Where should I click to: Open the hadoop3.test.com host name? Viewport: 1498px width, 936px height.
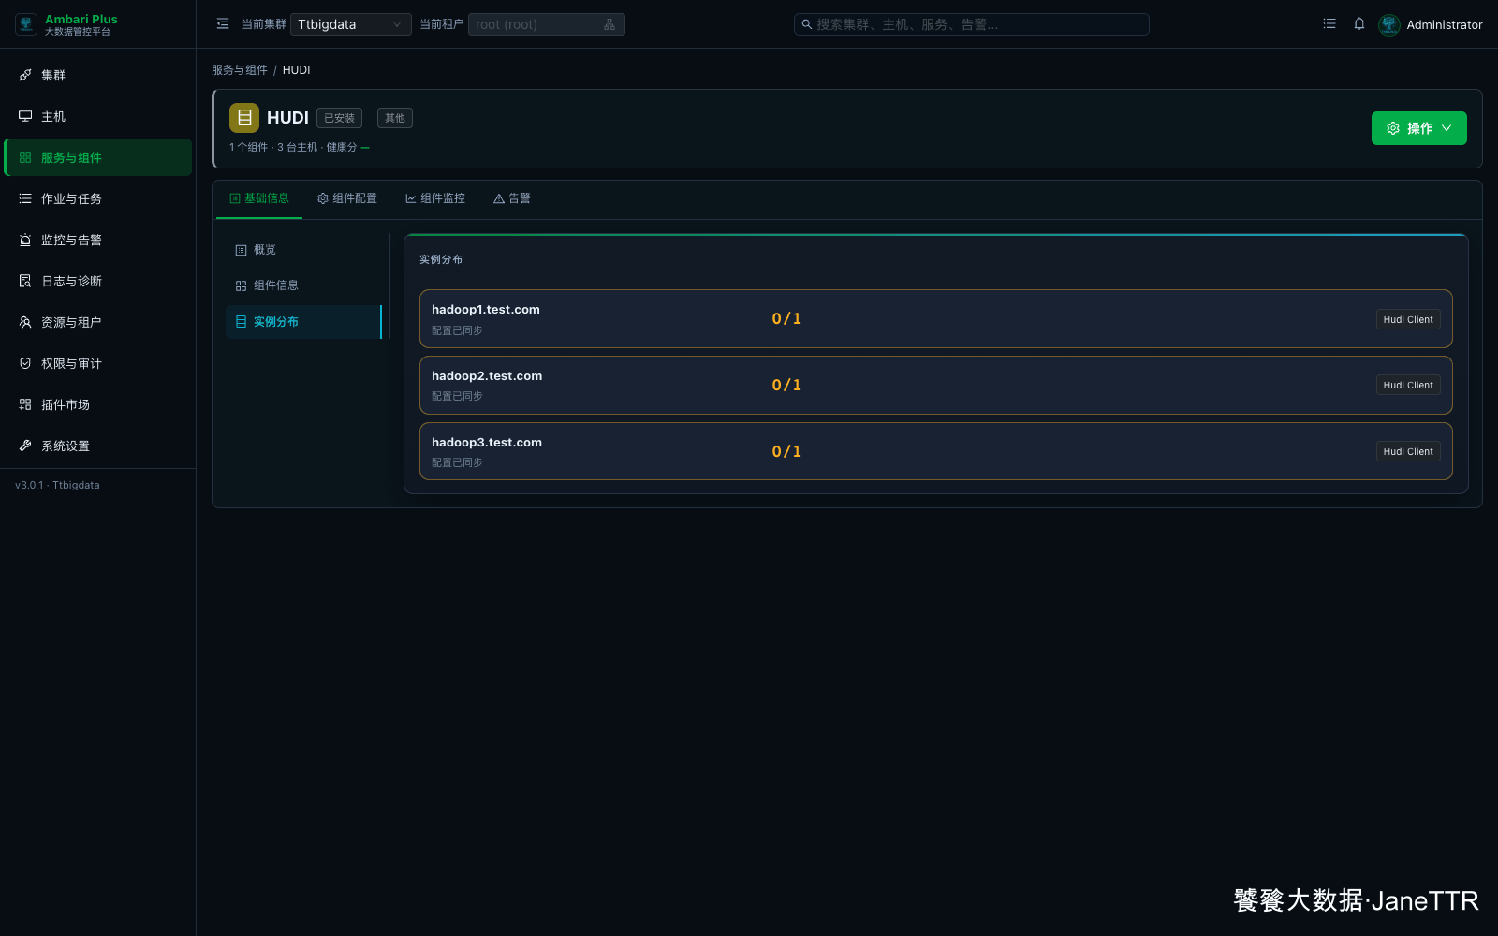click(487, 443)
